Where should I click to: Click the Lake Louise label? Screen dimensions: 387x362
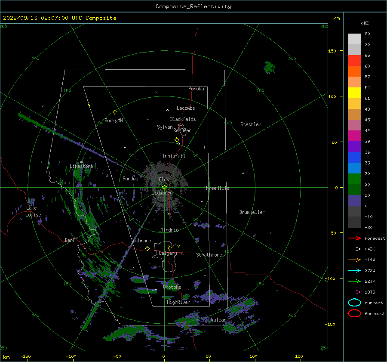click(x=33, y=211)
